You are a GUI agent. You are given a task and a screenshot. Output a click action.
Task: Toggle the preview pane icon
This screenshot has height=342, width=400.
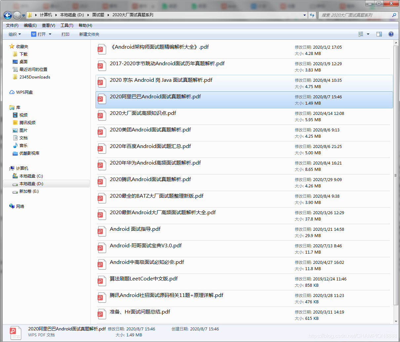(x=379, y=34)
